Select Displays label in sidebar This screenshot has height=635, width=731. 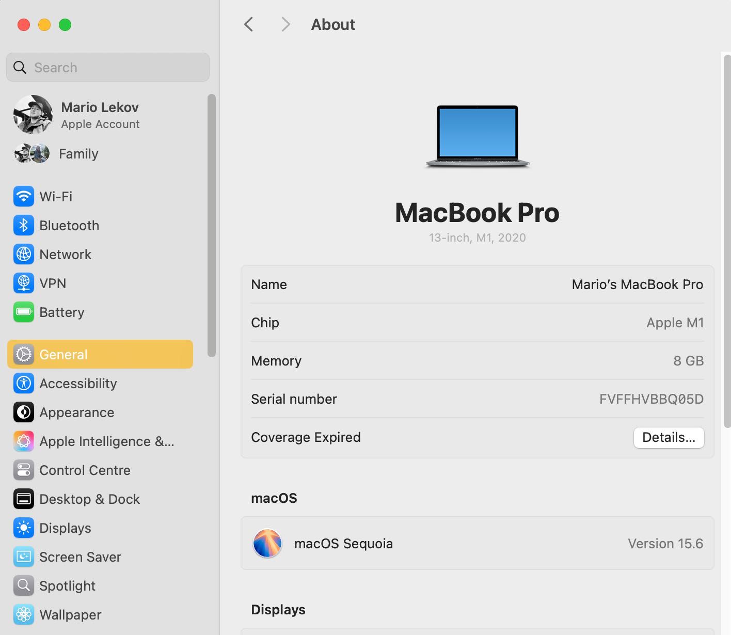click(x=66, y=528)
